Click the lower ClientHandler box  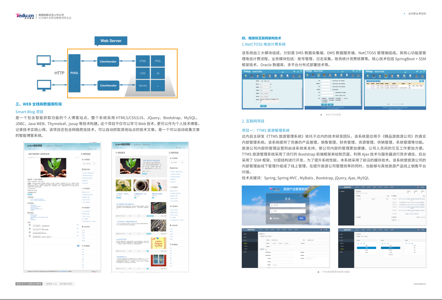(x=108, y=85)
